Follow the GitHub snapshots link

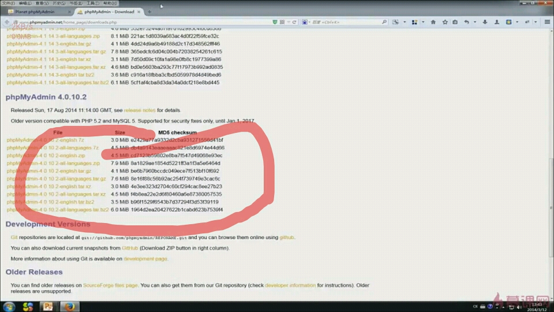click(130, 248)
